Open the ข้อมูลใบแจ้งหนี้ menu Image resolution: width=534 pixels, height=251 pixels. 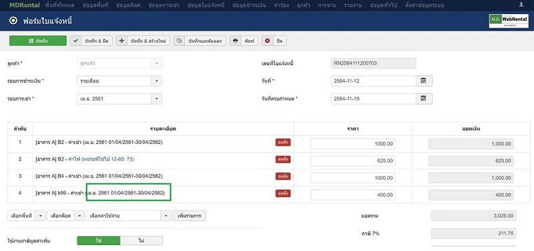[206, 5]
